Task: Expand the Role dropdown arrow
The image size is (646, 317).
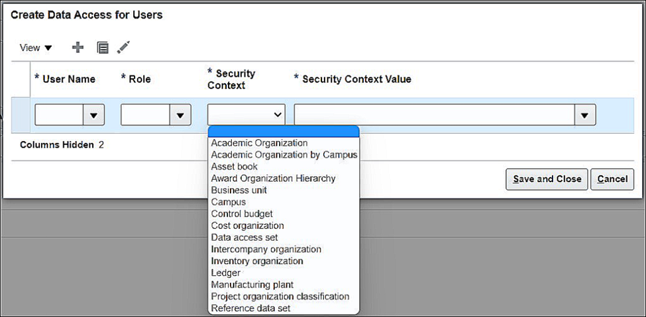Action: (x=180, y=114)
